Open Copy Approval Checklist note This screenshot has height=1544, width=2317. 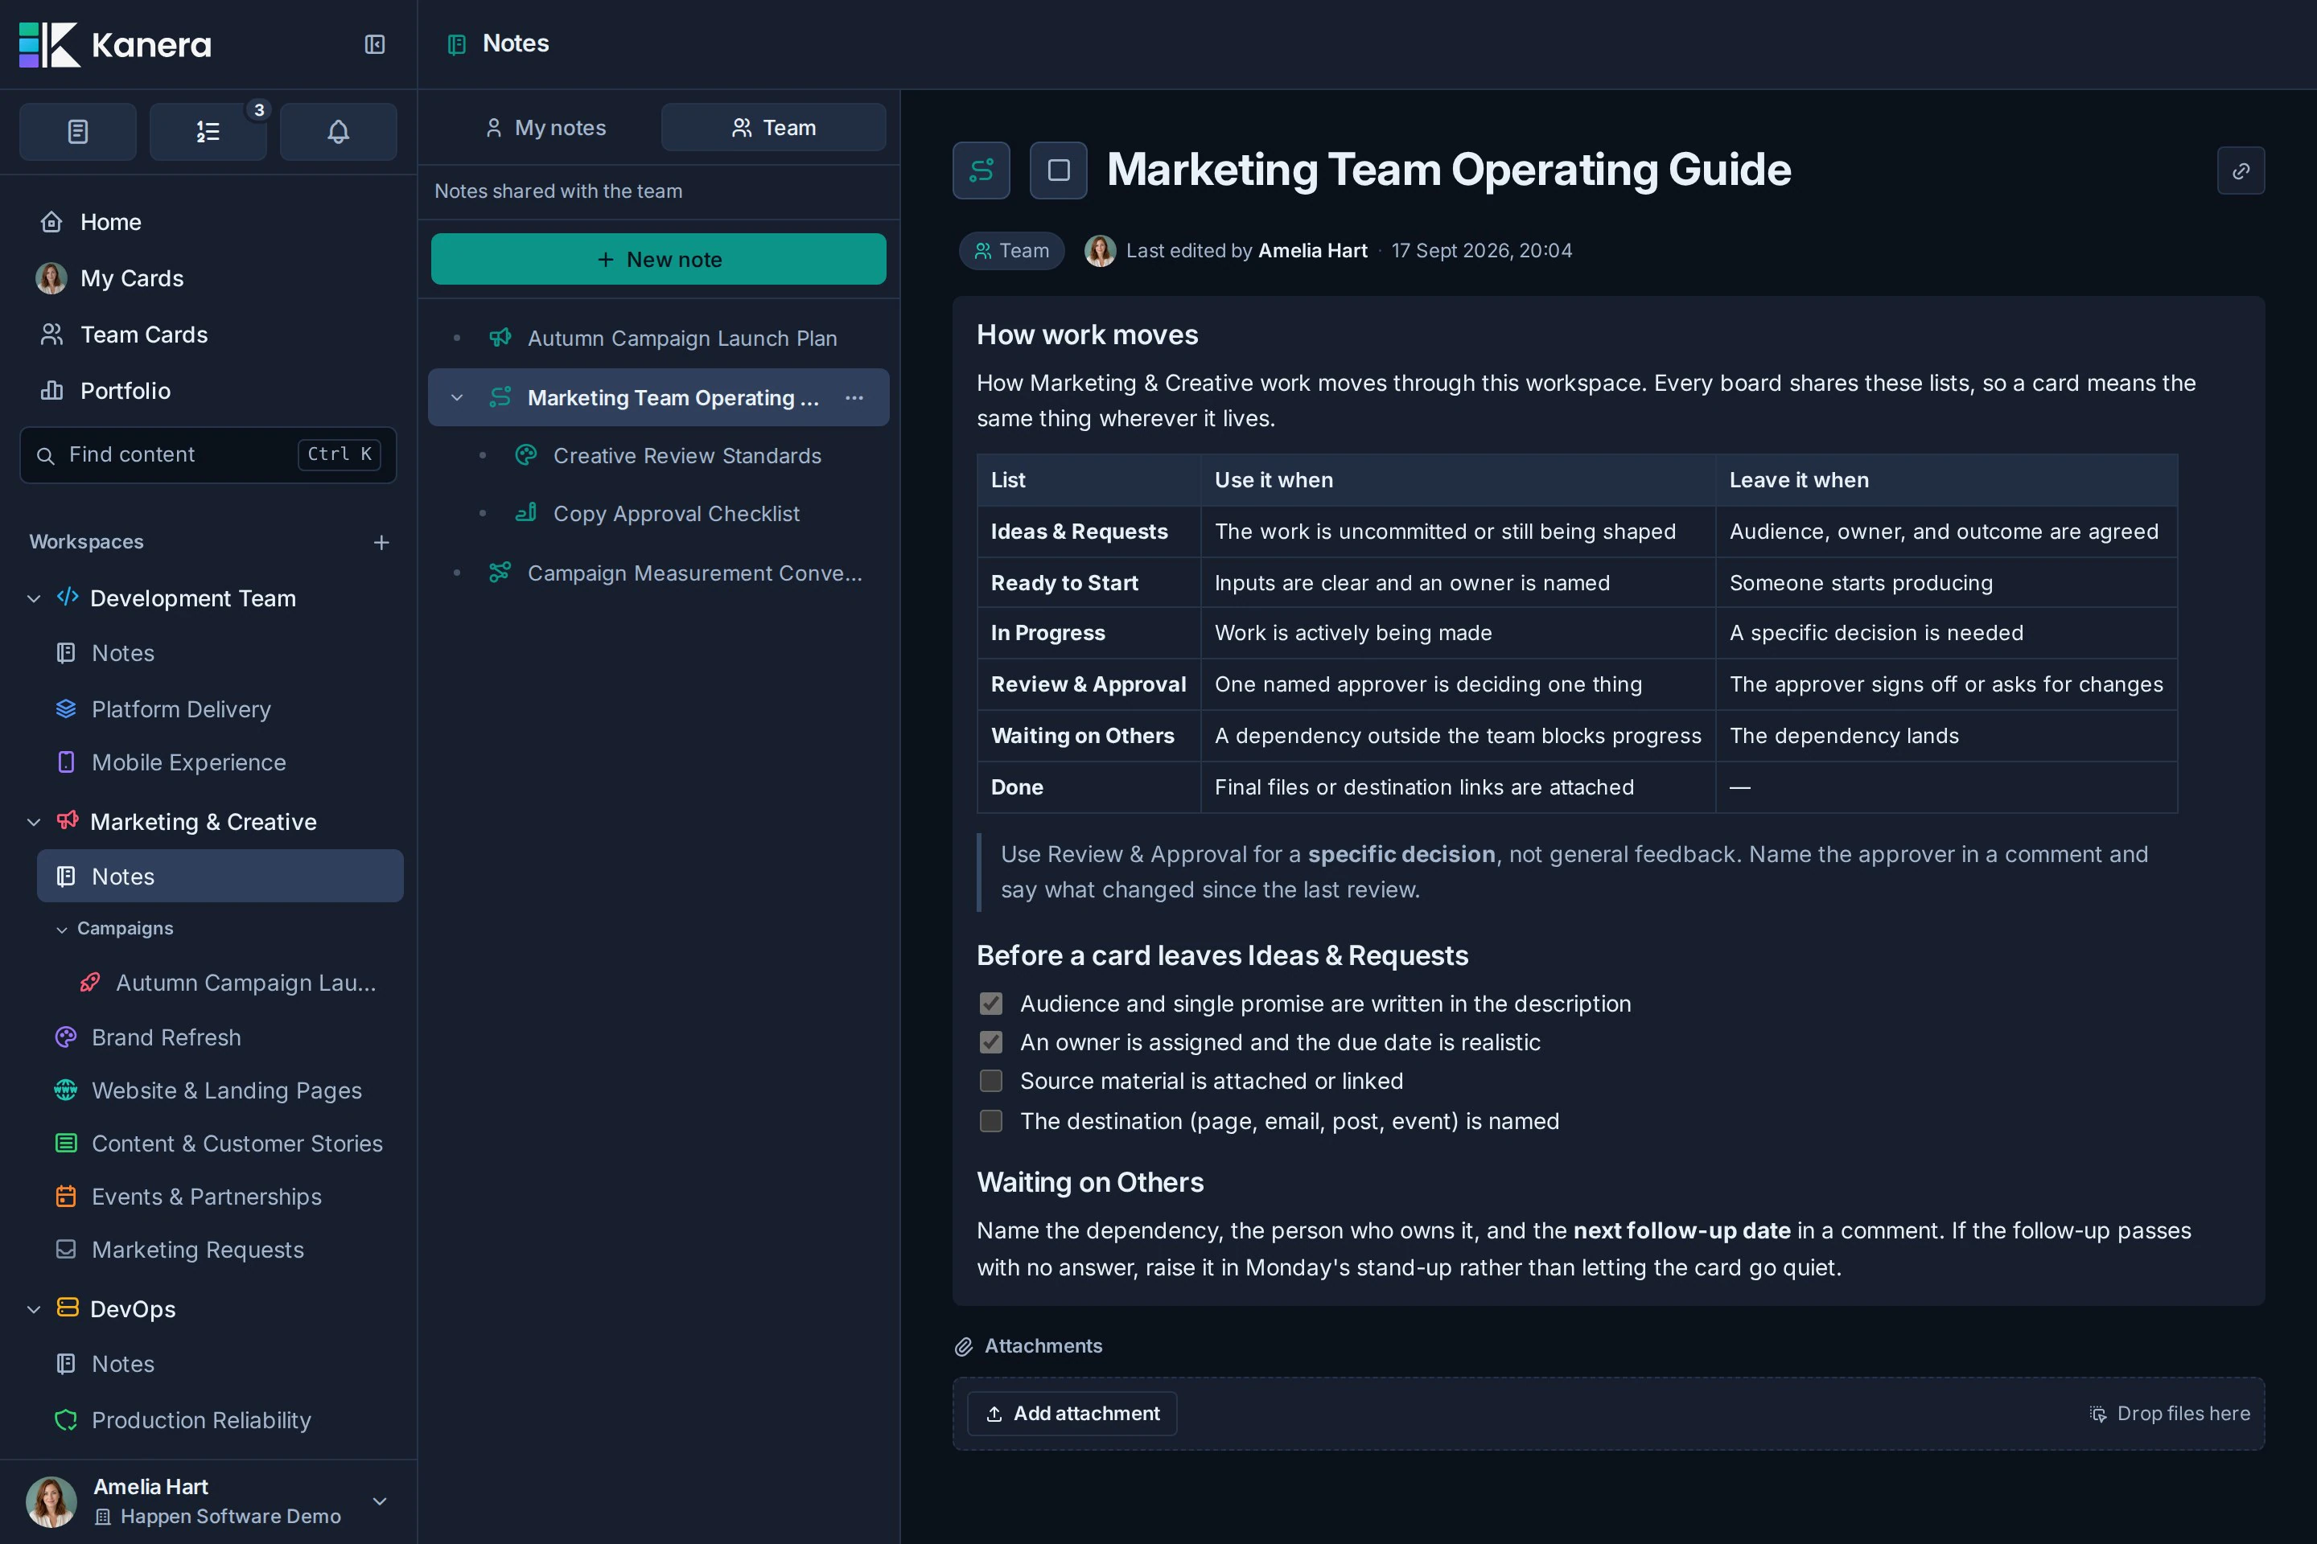(658, 514)
